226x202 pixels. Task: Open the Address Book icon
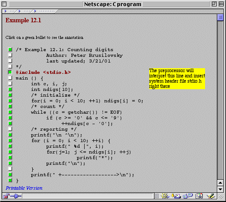click(199, 196)
